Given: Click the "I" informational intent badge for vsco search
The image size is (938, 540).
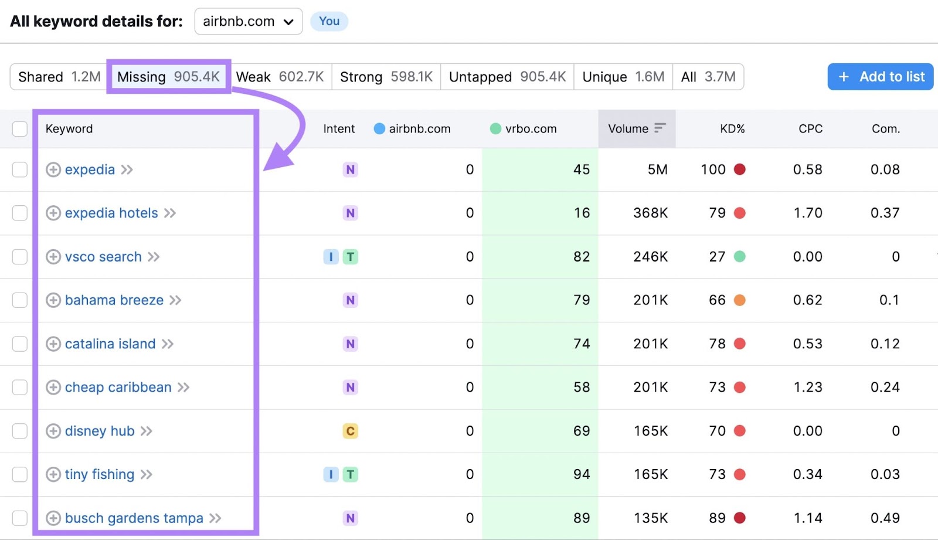Looking at the screenshot, I should pyautogui.click(x=330, y=256).
